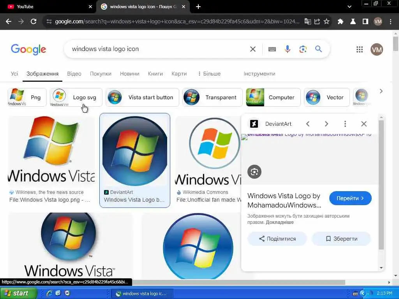Open preview panel more options menu

(x=345, y=124)
